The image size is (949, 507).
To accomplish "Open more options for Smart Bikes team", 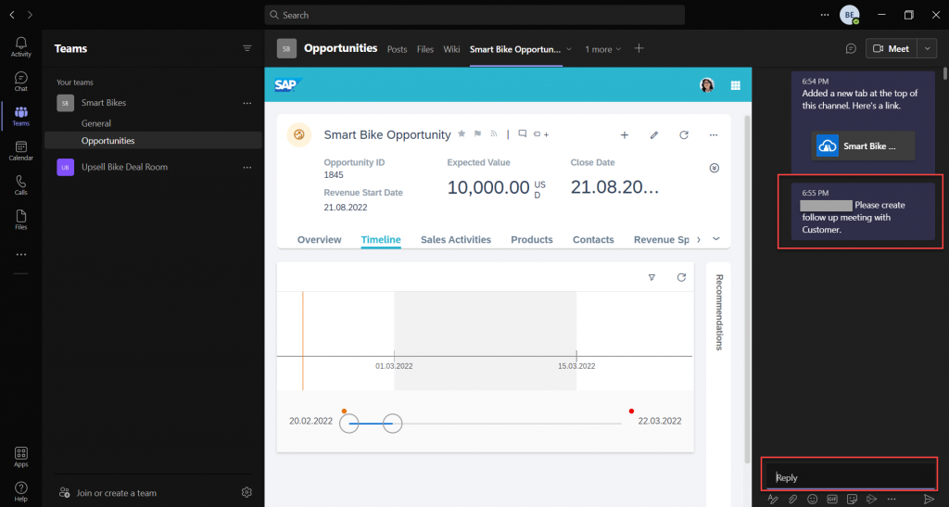I will pos(247,103).
